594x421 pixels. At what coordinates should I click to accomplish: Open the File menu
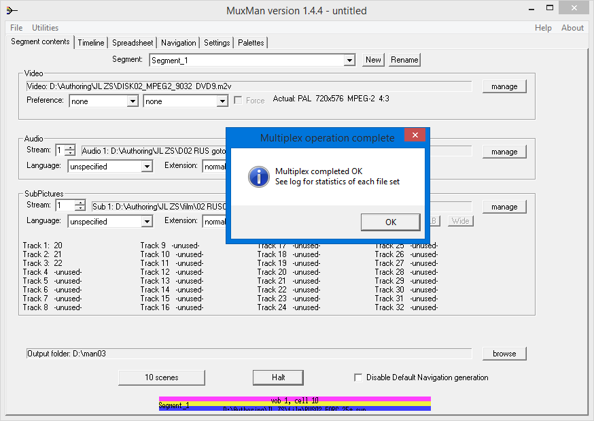click(16, 28)
